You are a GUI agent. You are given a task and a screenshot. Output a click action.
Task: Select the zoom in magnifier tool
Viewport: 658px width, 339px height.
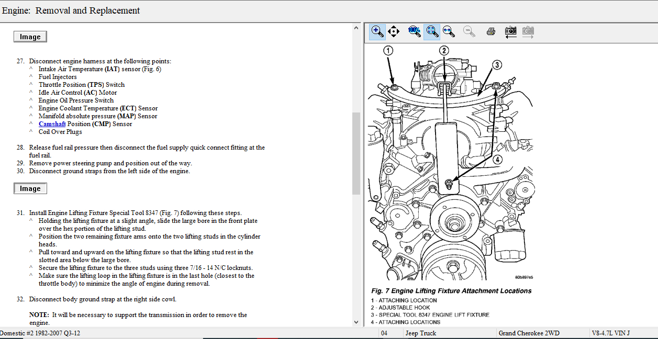coord(377,31)
